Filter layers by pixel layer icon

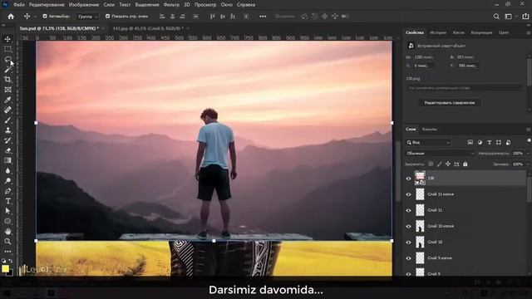[470, 142]
